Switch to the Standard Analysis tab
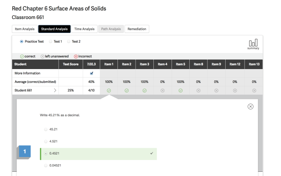281x176 pixels. (x=55, y=29)
